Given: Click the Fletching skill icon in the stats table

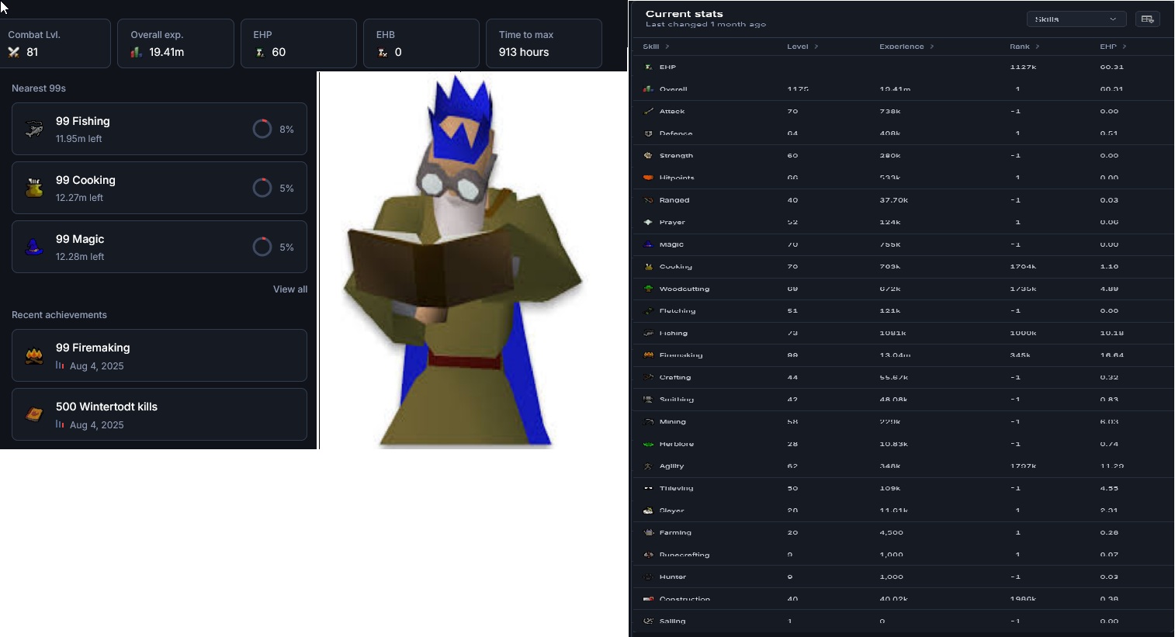Looking at the screenshot, I should (649, 311).
